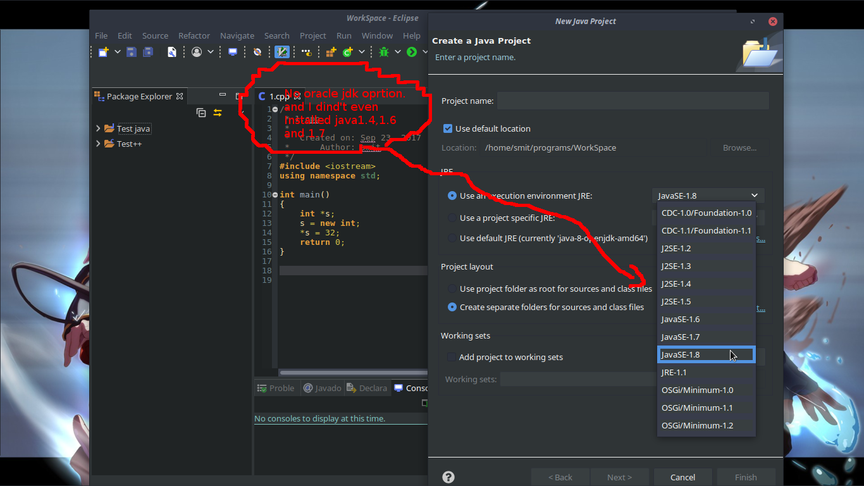Choose CDC-1.0/Foundation-1.0 from the list
864x486 pixels.
[707, 213]
